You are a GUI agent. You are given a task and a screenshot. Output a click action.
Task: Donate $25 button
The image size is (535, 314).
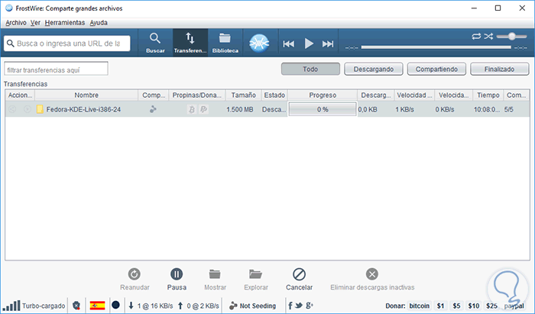point(491,306)
